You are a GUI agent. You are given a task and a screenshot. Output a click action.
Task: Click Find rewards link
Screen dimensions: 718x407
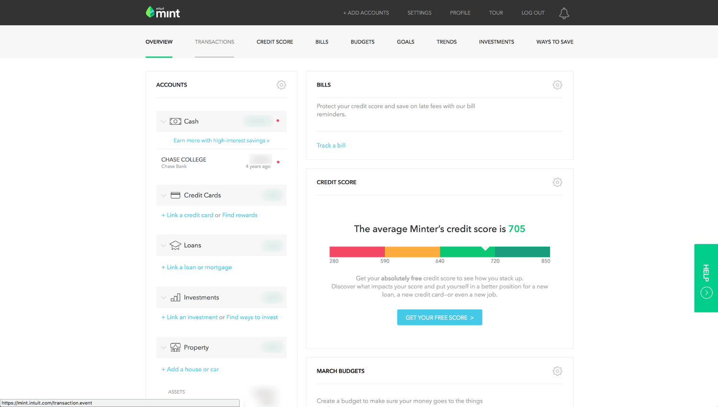pos(240,215)
